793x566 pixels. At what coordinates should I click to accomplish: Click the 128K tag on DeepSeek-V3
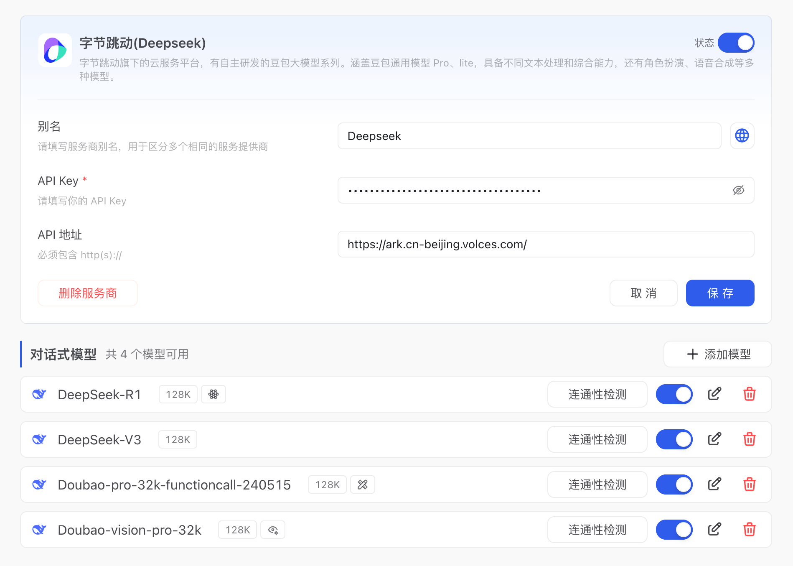click(x=178, y=439)
